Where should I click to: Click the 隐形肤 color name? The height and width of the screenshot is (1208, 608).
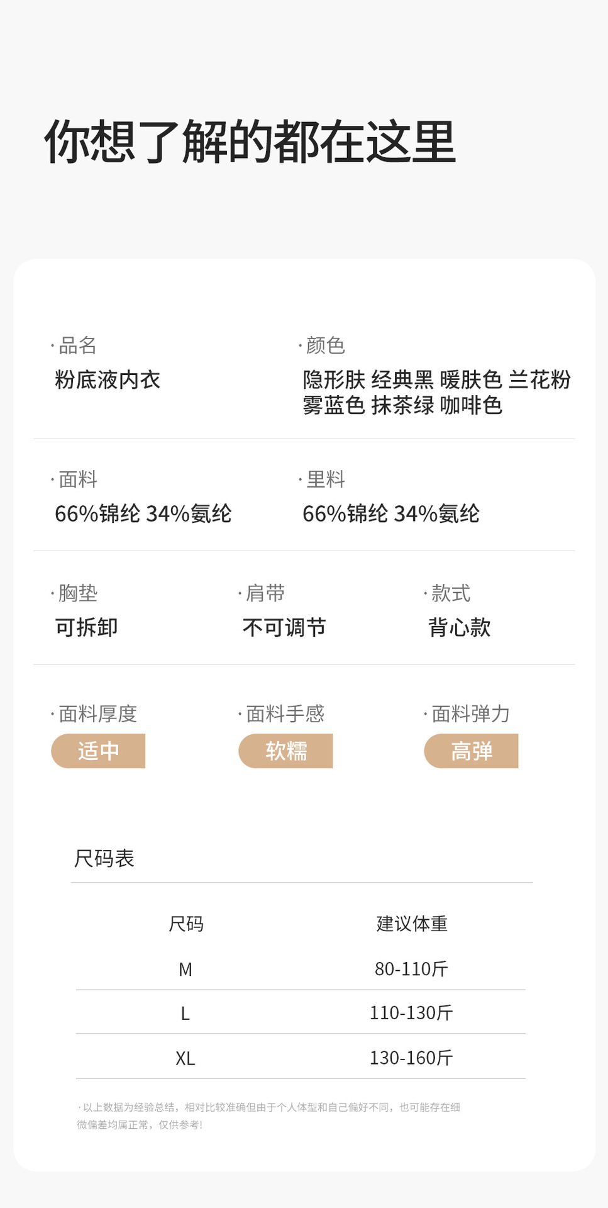(334, 380)
